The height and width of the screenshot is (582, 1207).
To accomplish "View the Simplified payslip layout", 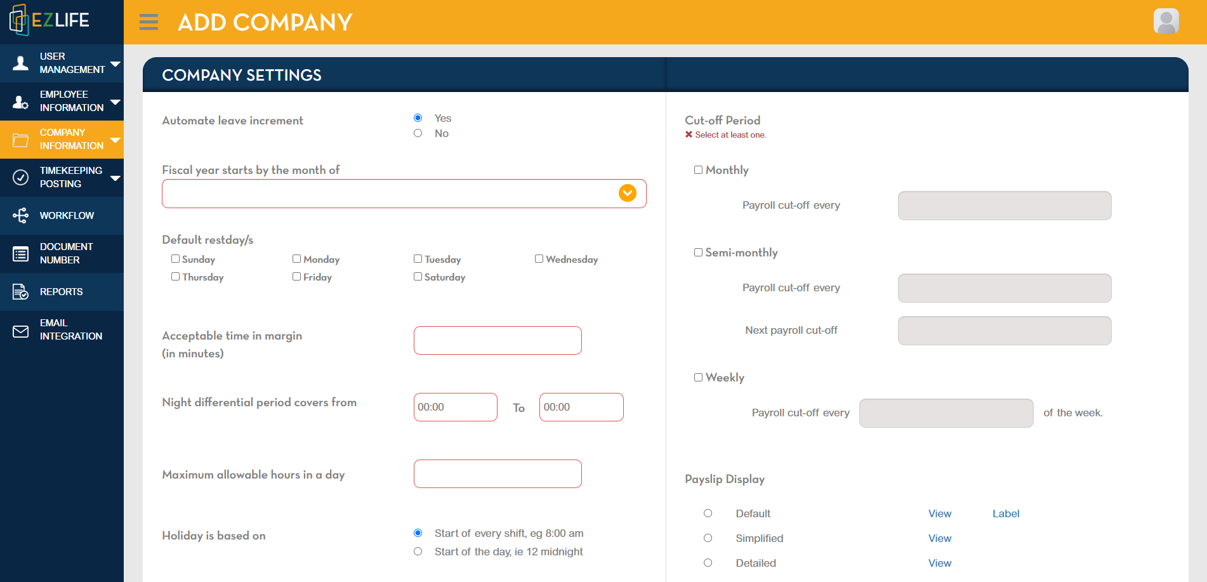I will point(940,538).
